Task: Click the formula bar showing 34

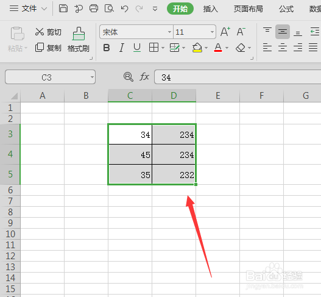Action: click(238, 77)
